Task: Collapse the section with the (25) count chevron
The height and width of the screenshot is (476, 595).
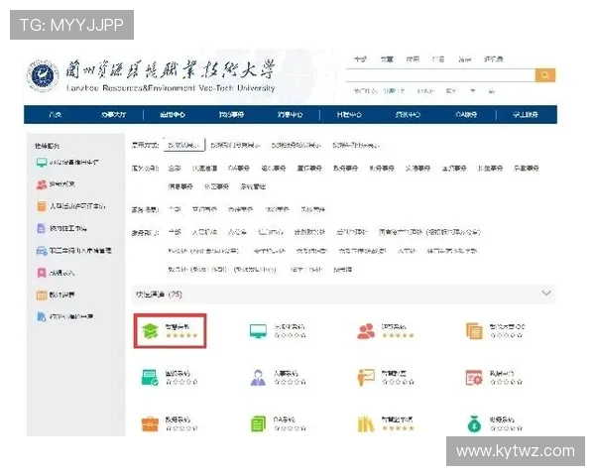Action: pyautogui.click(x=546, y=294)
